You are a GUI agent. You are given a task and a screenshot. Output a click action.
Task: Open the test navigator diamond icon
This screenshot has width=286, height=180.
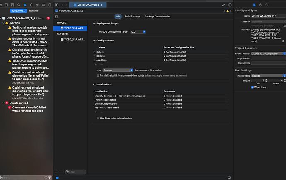tap(31, 5)
